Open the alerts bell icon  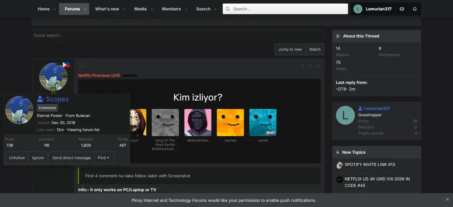click(415, 9)
